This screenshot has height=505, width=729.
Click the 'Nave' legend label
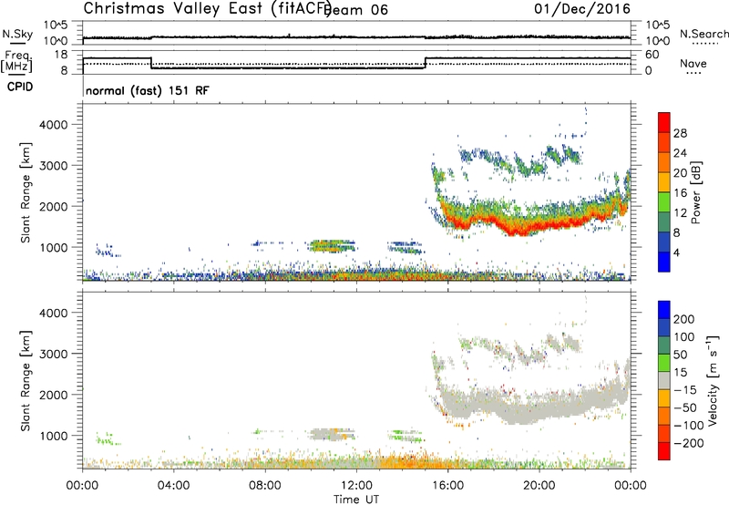[x=693, y=63]
